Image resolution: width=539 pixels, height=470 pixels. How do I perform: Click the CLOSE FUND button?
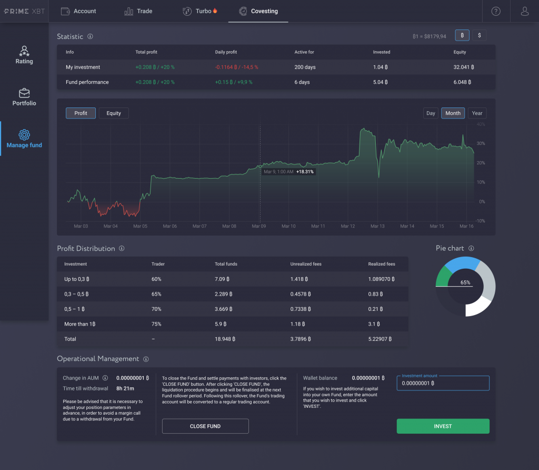pos(205,426)
